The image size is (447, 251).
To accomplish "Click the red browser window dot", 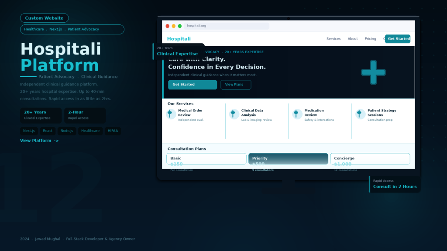I will pos(167,26).
